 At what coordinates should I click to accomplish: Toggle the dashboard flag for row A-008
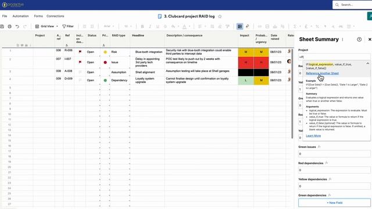pos(80,72)
